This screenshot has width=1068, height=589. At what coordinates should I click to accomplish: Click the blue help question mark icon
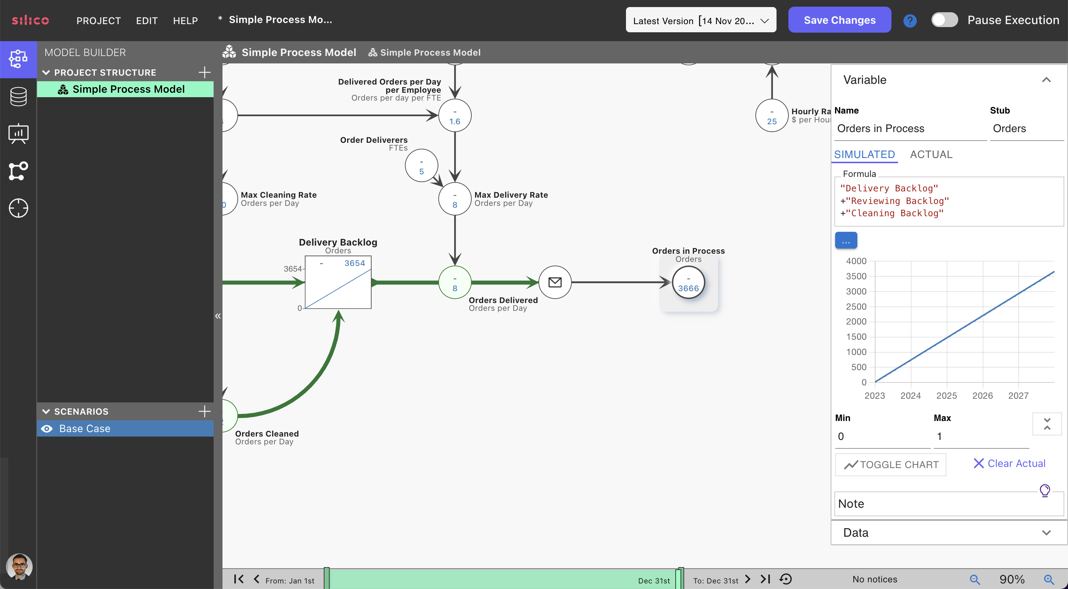[910, 20]
